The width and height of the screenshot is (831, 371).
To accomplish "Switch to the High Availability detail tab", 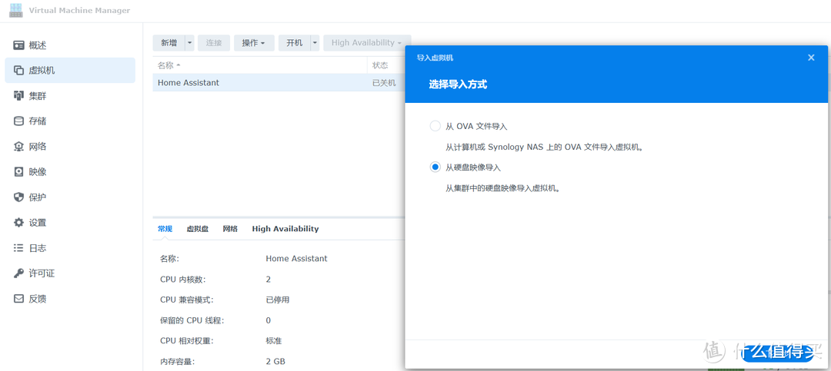I will [285, 229].
